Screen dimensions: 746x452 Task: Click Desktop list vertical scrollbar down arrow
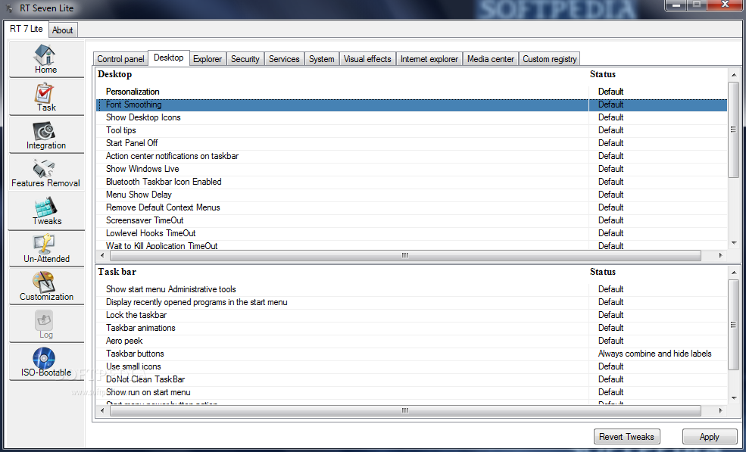coord(734,243)
